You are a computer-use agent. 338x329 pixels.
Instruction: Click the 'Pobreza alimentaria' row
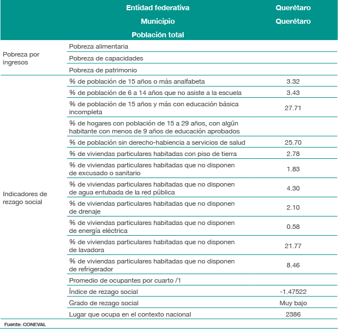pyautogui.click(x=202, y=46)
